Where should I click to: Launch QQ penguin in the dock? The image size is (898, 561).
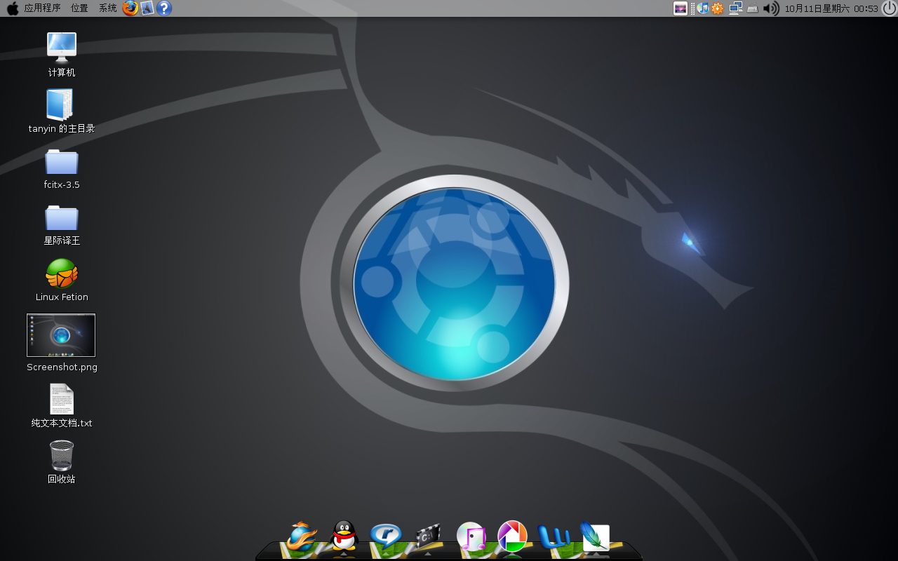(344, 536)
